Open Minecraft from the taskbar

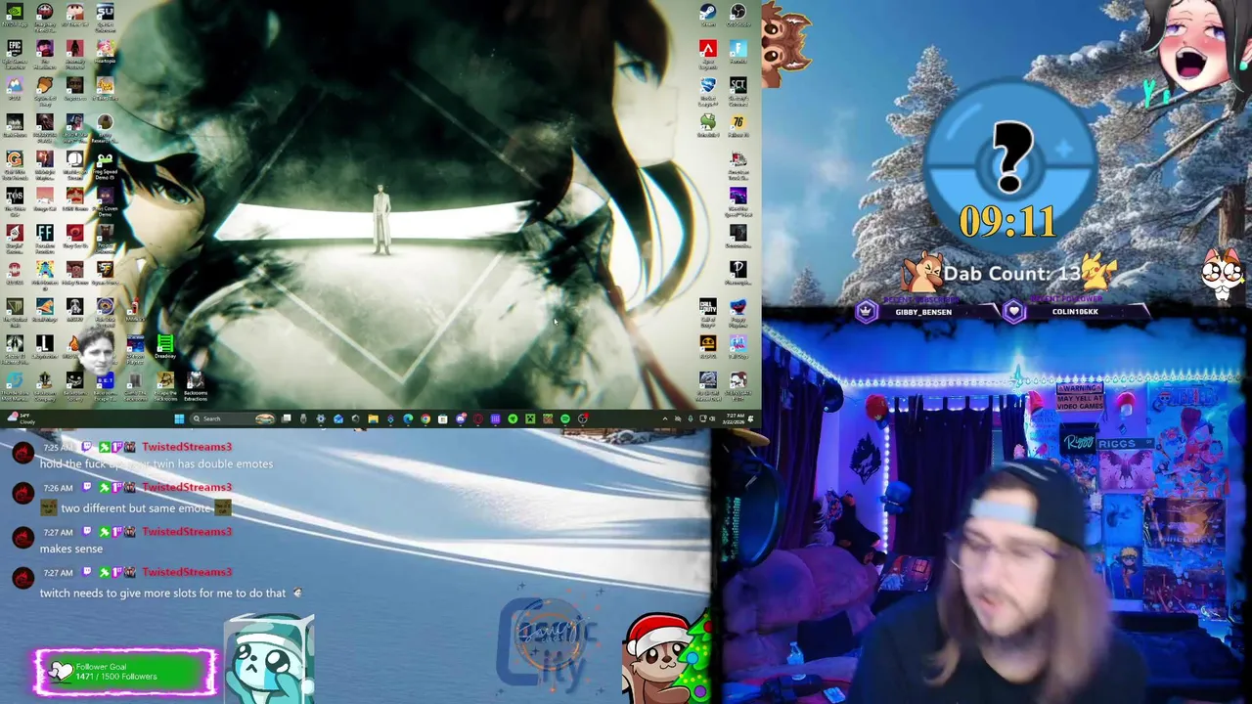click(530, 418)
